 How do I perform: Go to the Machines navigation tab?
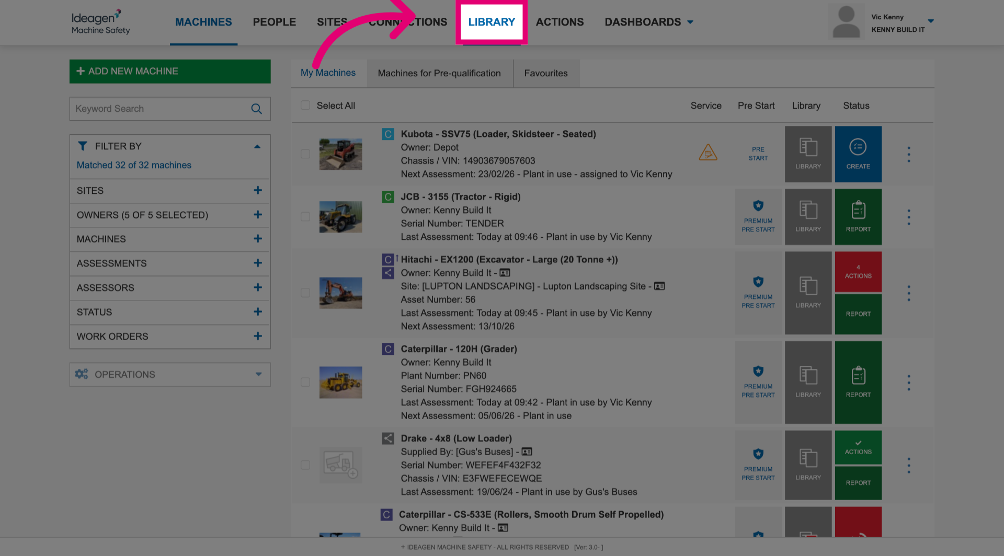click(203, 22)
